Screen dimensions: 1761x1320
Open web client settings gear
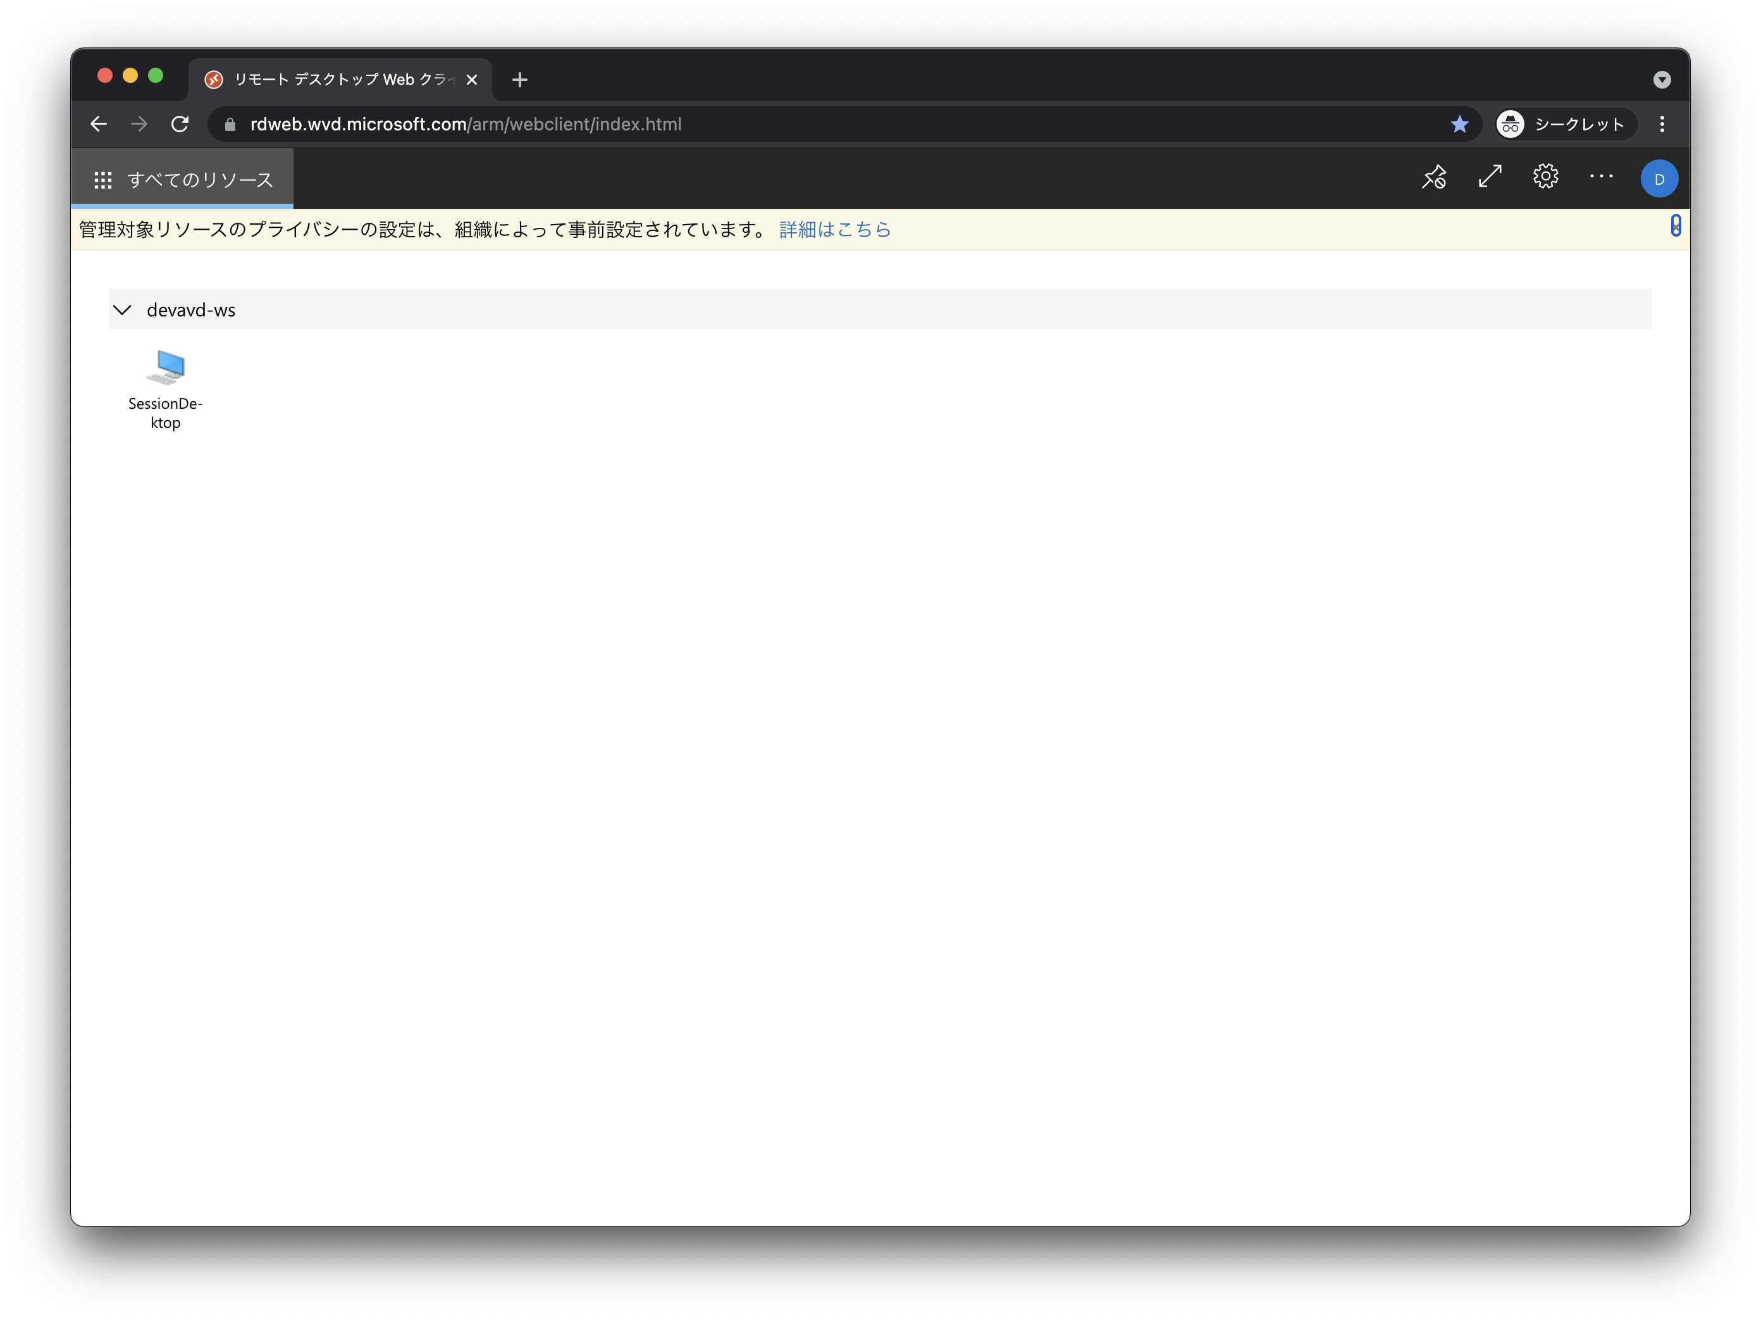pyautogui.click(x=1545, y=177)
